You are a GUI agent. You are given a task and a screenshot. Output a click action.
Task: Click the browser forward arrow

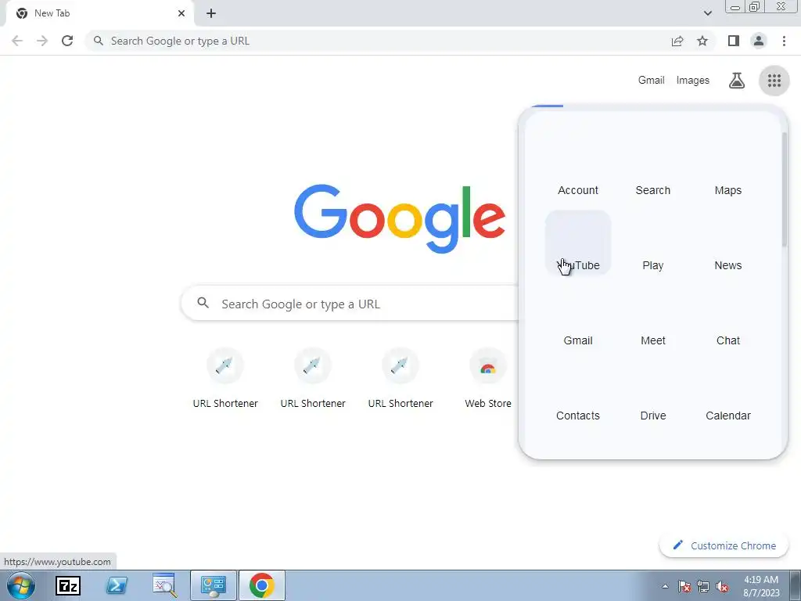point(42,41)
